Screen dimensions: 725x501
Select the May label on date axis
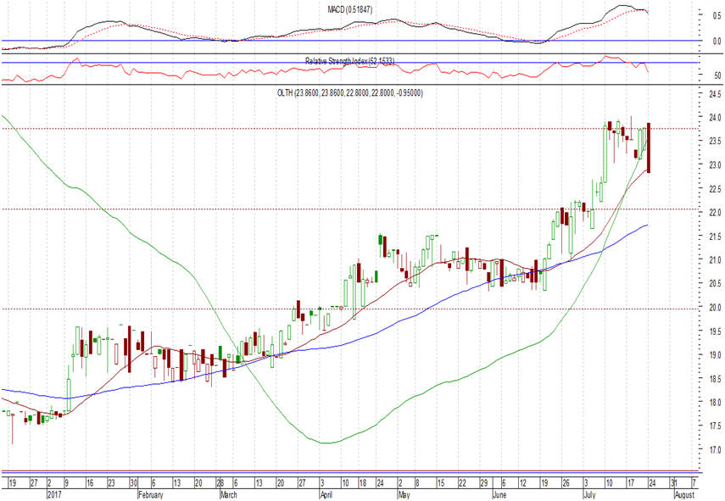click(405, 493)
